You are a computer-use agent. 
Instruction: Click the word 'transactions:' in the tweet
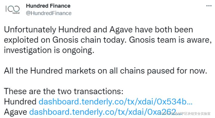[99, 91]
